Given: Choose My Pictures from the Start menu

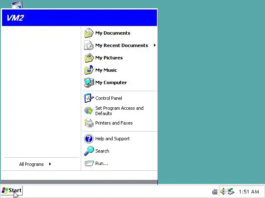Looking at the screenshot, I should [x=109, y=58].
